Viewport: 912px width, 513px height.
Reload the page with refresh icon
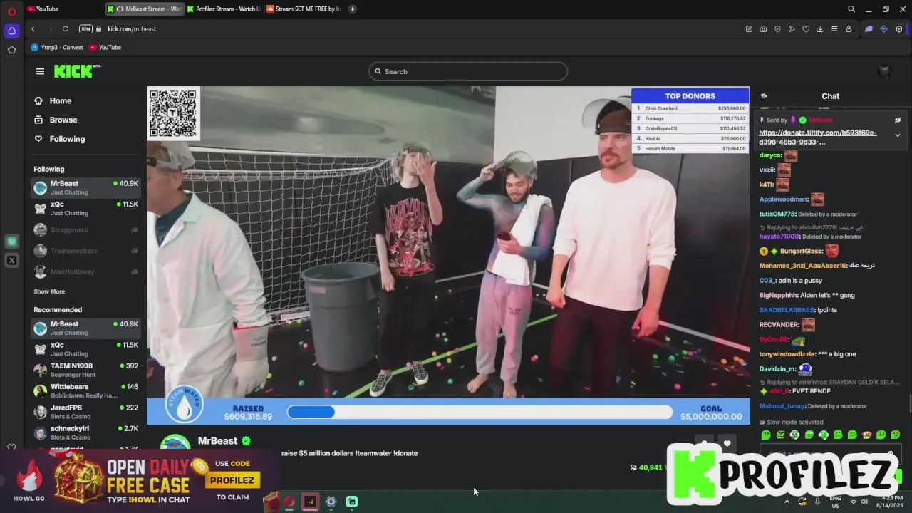click(x=66, y=29)
